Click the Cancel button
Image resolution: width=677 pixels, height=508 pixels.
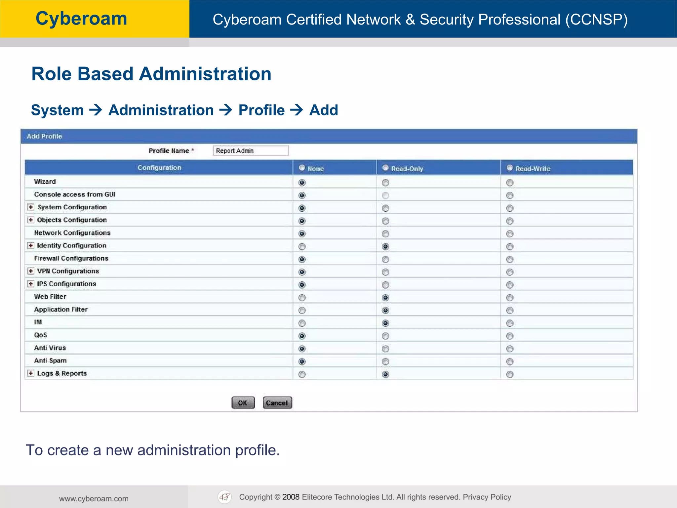[277, 403]
